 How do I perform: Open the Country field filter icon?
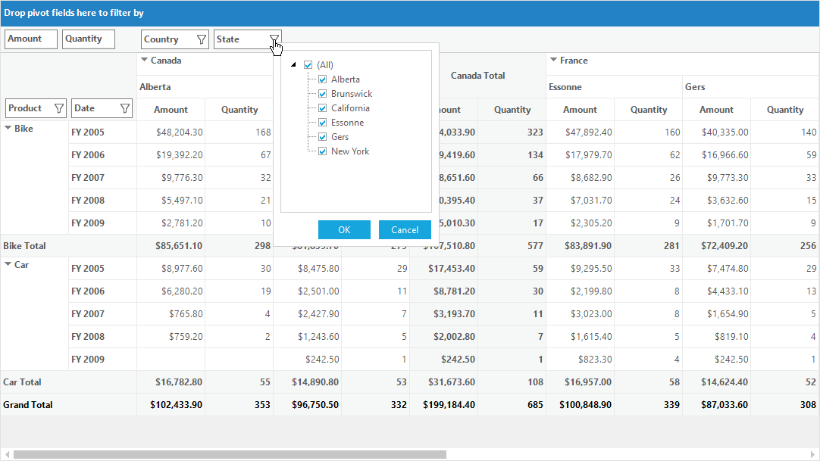pyautogui.click(x=202, y=39)
